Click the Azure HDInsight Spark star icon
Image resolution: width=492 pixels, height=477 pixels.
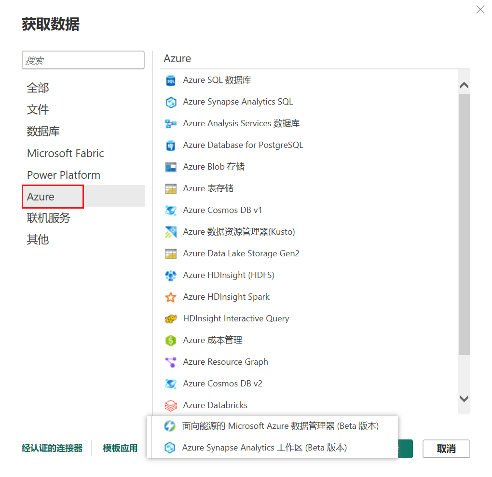(171, 297)
